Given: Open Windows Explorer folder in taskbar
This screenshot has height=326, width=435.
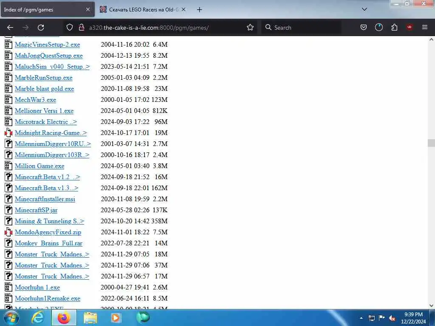Looking at the screenshot, I should (90, 318).
